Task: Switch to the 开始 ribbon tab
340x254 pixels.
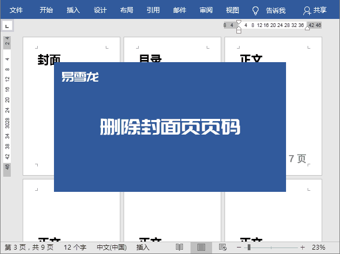Action: (x=46, y=10)
